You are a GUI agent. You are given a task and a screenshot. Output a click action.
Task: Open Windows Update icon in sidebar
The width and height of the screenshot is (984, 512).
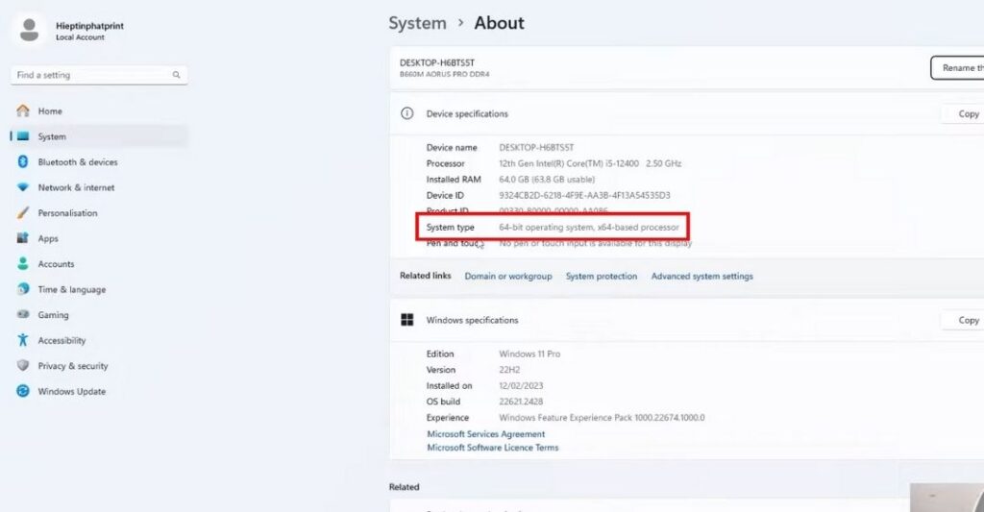click(x=23, y=391)
